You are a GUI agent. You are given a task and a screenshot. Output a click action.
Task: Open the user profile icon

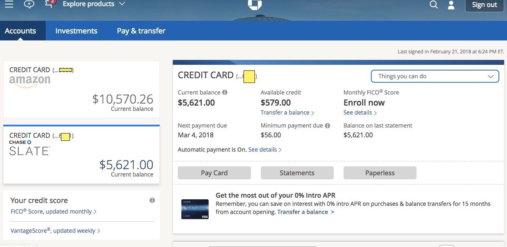[451, 5]
